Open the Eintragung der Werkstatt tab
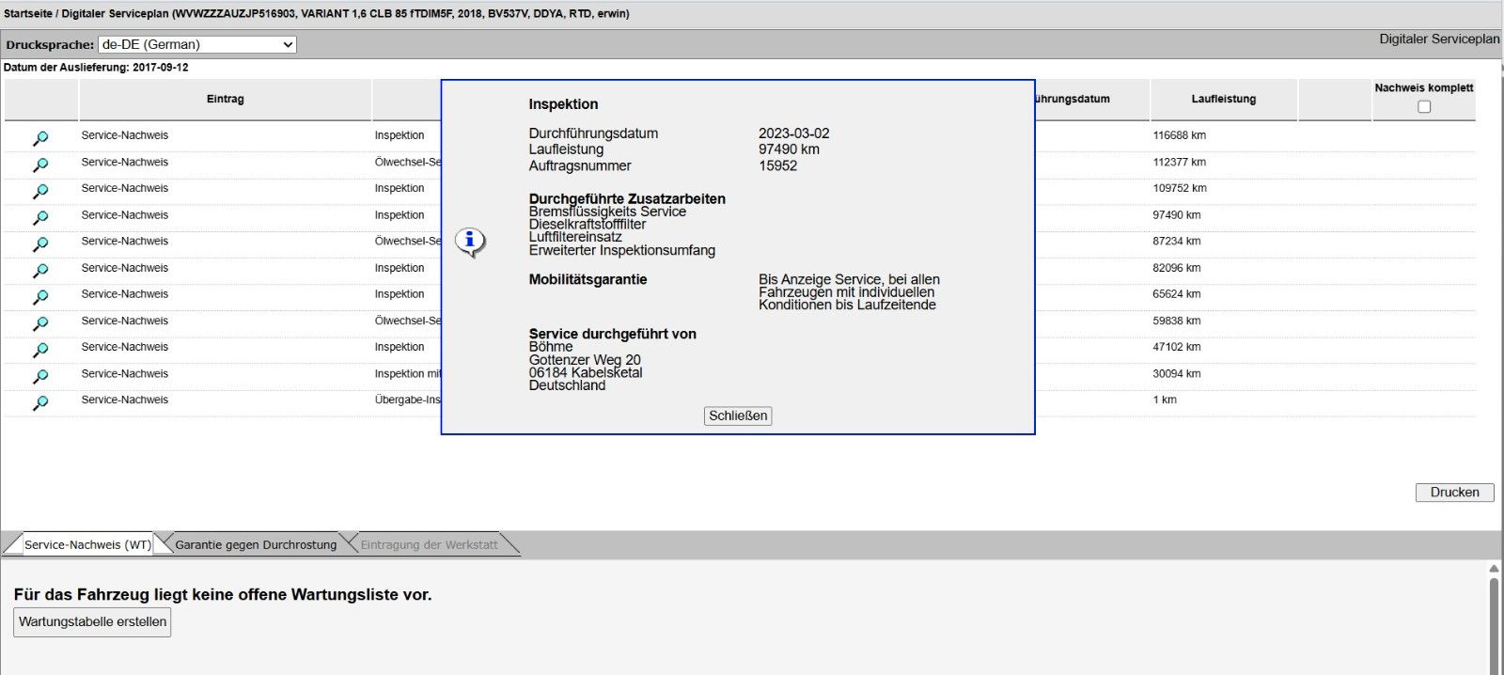 [x=429, y=544]
